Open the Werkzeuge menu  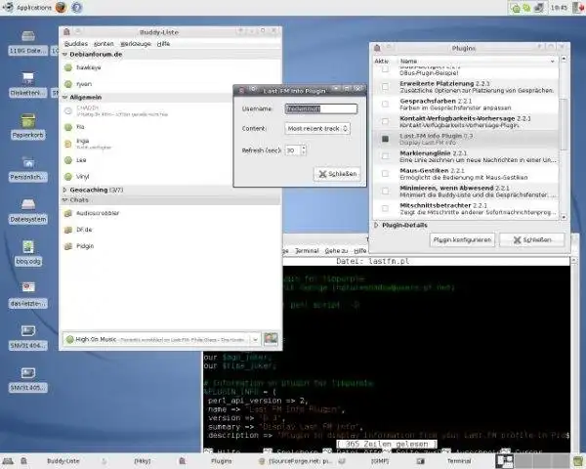[x=136, y=44]
